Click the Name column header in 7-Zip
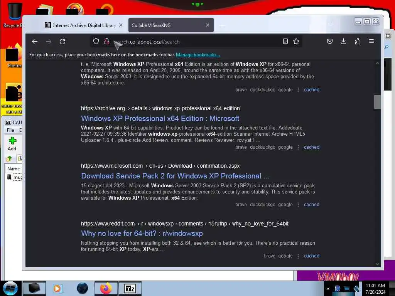Image resolution: width=395 pixels, height=296 pixels. click(x=14, y=169)
